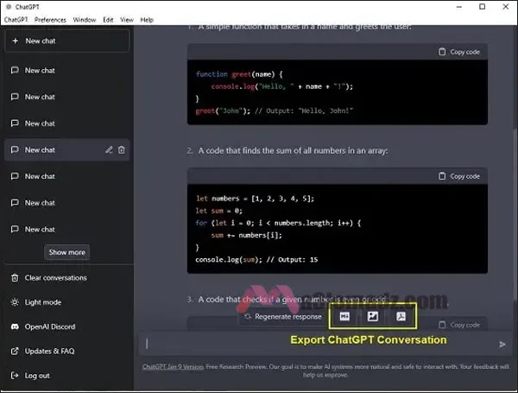Click the 'console.log(sum); // Output: 15' line

tap(256, 259)
